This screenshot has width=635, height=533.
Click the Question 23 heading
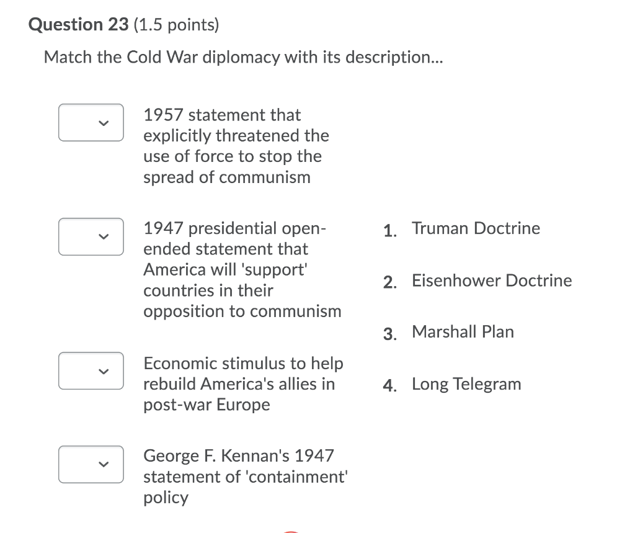pyautogui.click(x=79, y=24)
